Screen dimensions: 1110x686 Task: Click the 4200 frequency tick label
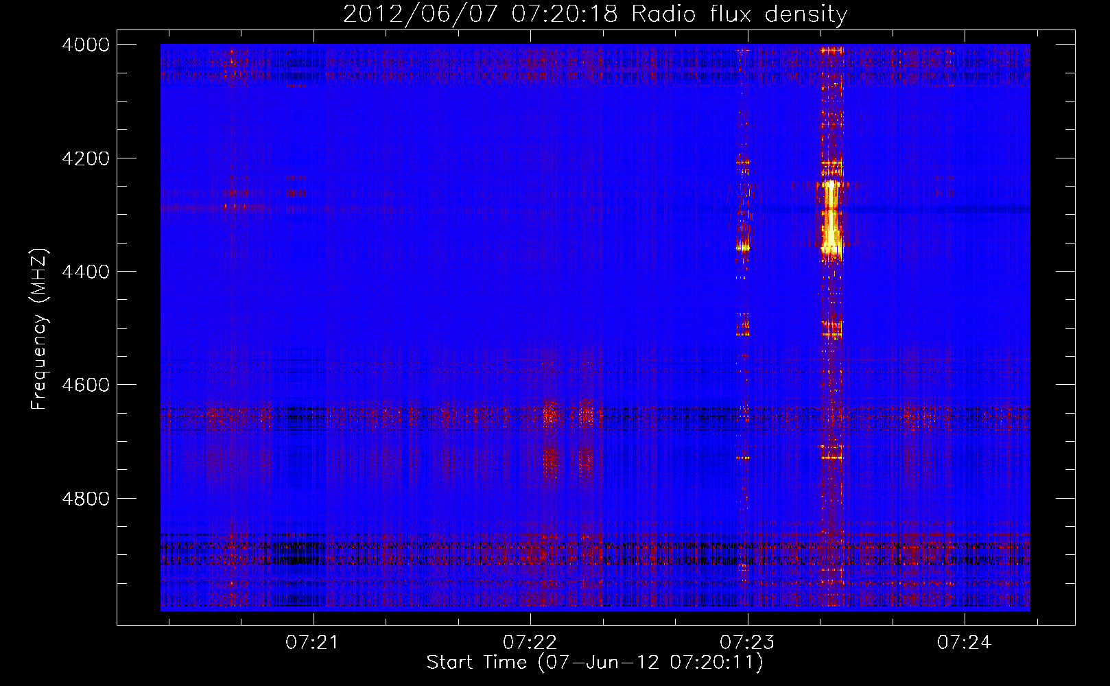[86, 158]
